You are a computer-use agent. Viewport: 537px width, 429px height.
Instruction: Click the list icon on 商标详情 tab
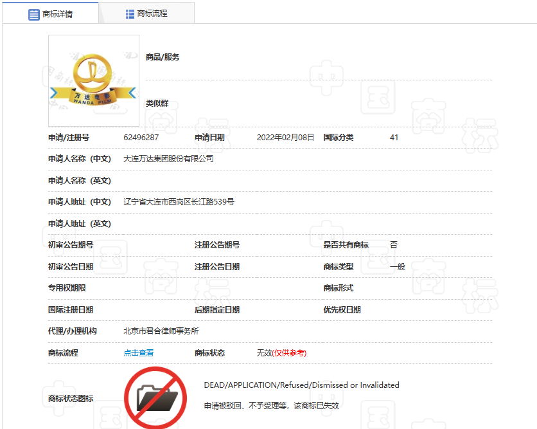click(34, 14)
